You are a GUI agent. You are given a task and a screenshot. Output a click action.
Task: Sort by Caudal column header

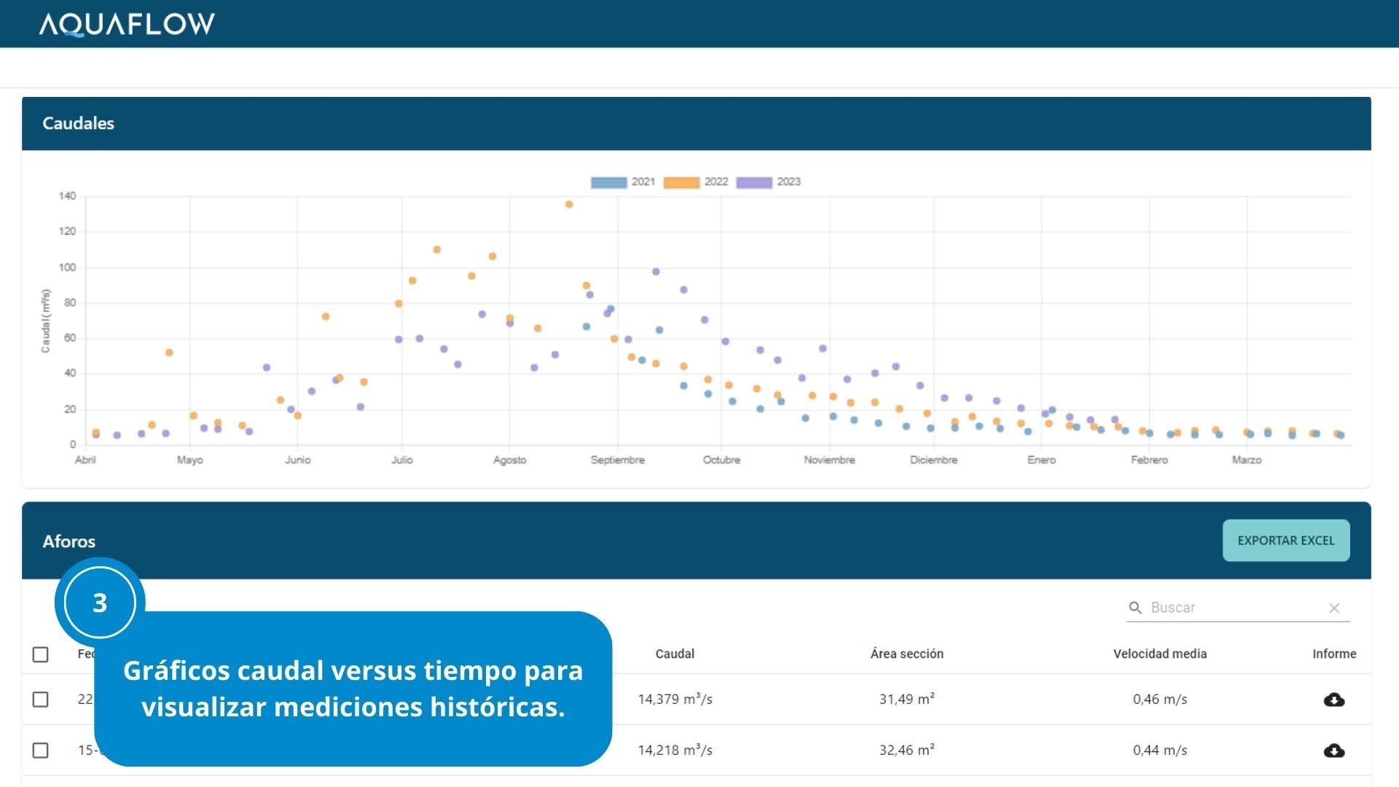pos(675,654)
